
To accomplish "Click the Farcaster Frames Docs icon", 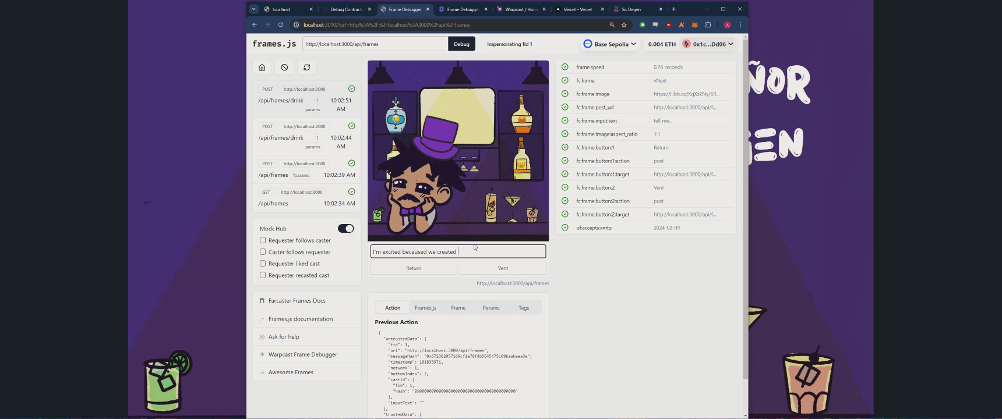I will coord(262,301).
